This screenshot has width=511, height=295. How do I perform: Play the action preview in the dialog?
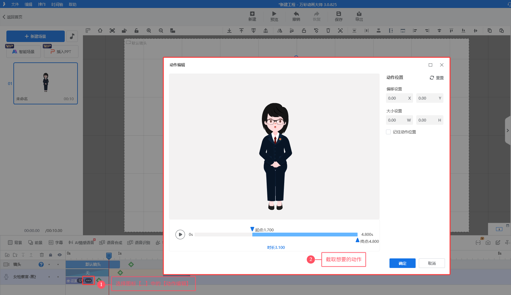coord(180,235)
